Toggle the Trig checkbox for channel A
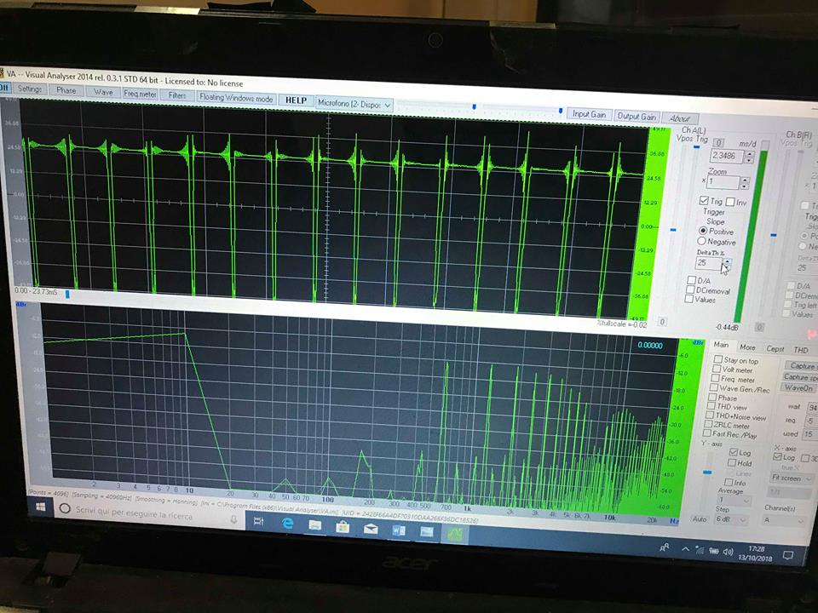 [x=704, y=201]
